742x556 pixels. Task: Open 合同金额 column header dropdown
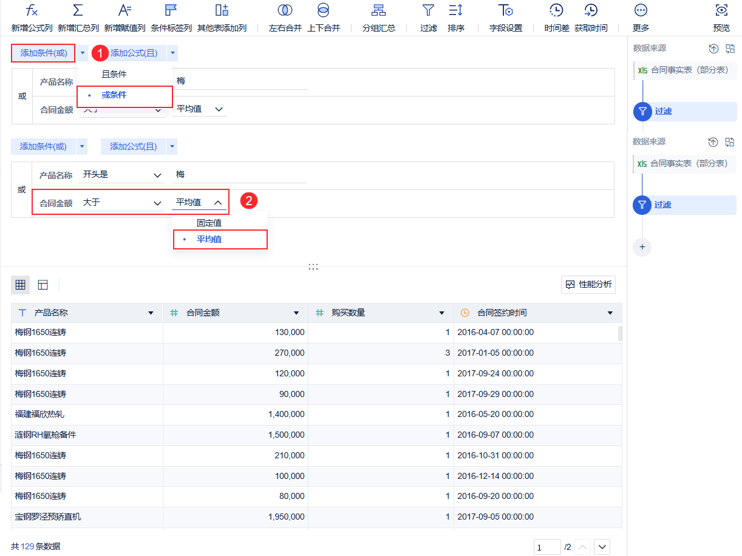click(296, 313)
